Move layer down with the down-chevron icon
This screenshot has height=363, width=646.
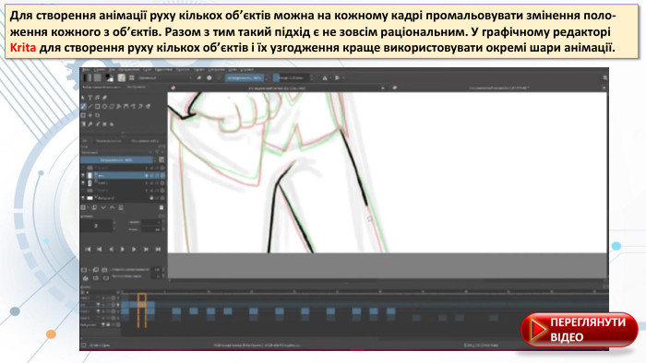pyautogui.click(x=103, y=207)
